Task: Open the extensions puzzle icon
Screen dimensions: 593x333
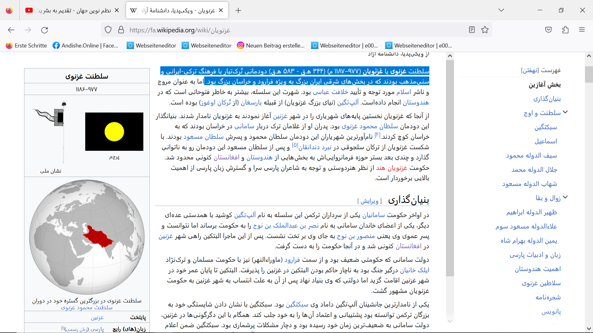Action: point(565,30)
